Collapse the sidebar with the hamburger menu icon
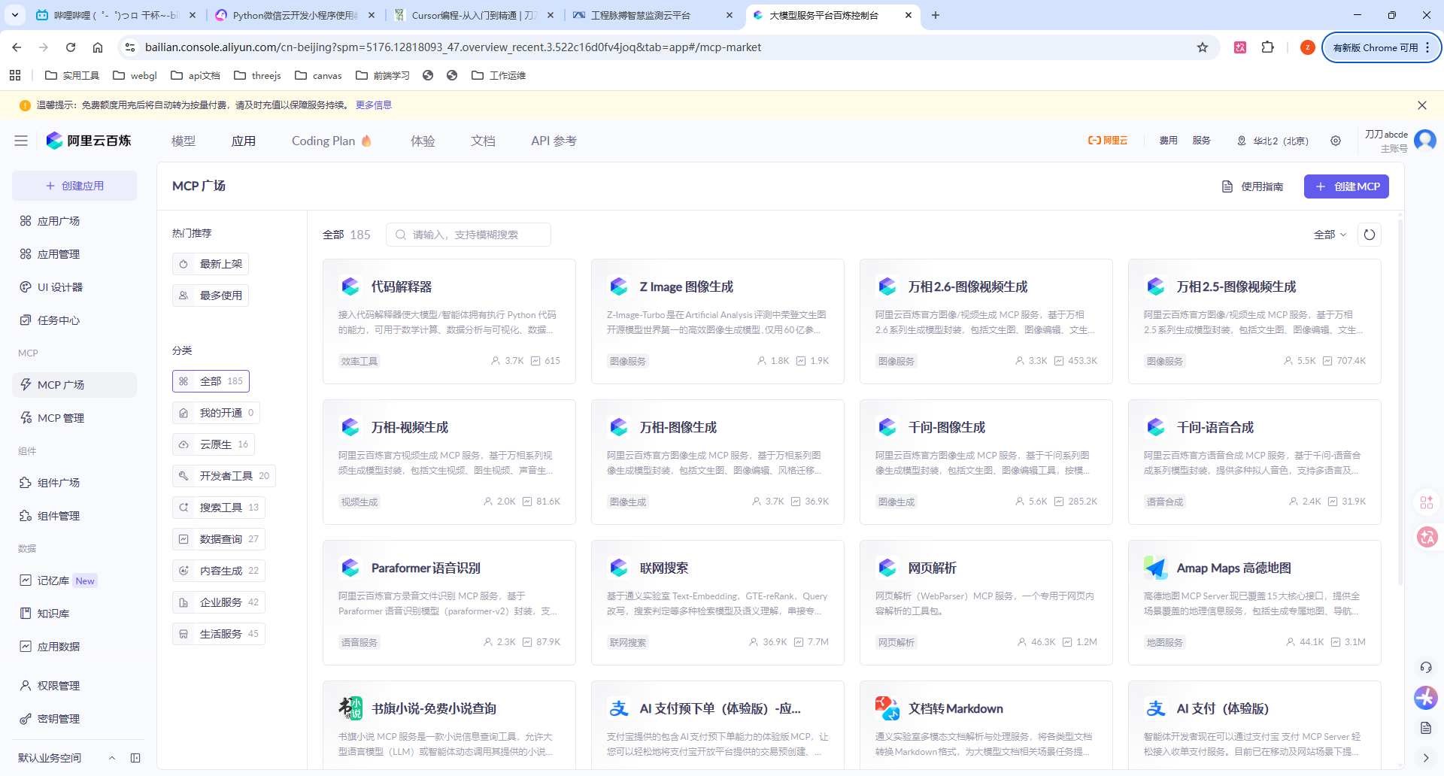 point(21,141)
